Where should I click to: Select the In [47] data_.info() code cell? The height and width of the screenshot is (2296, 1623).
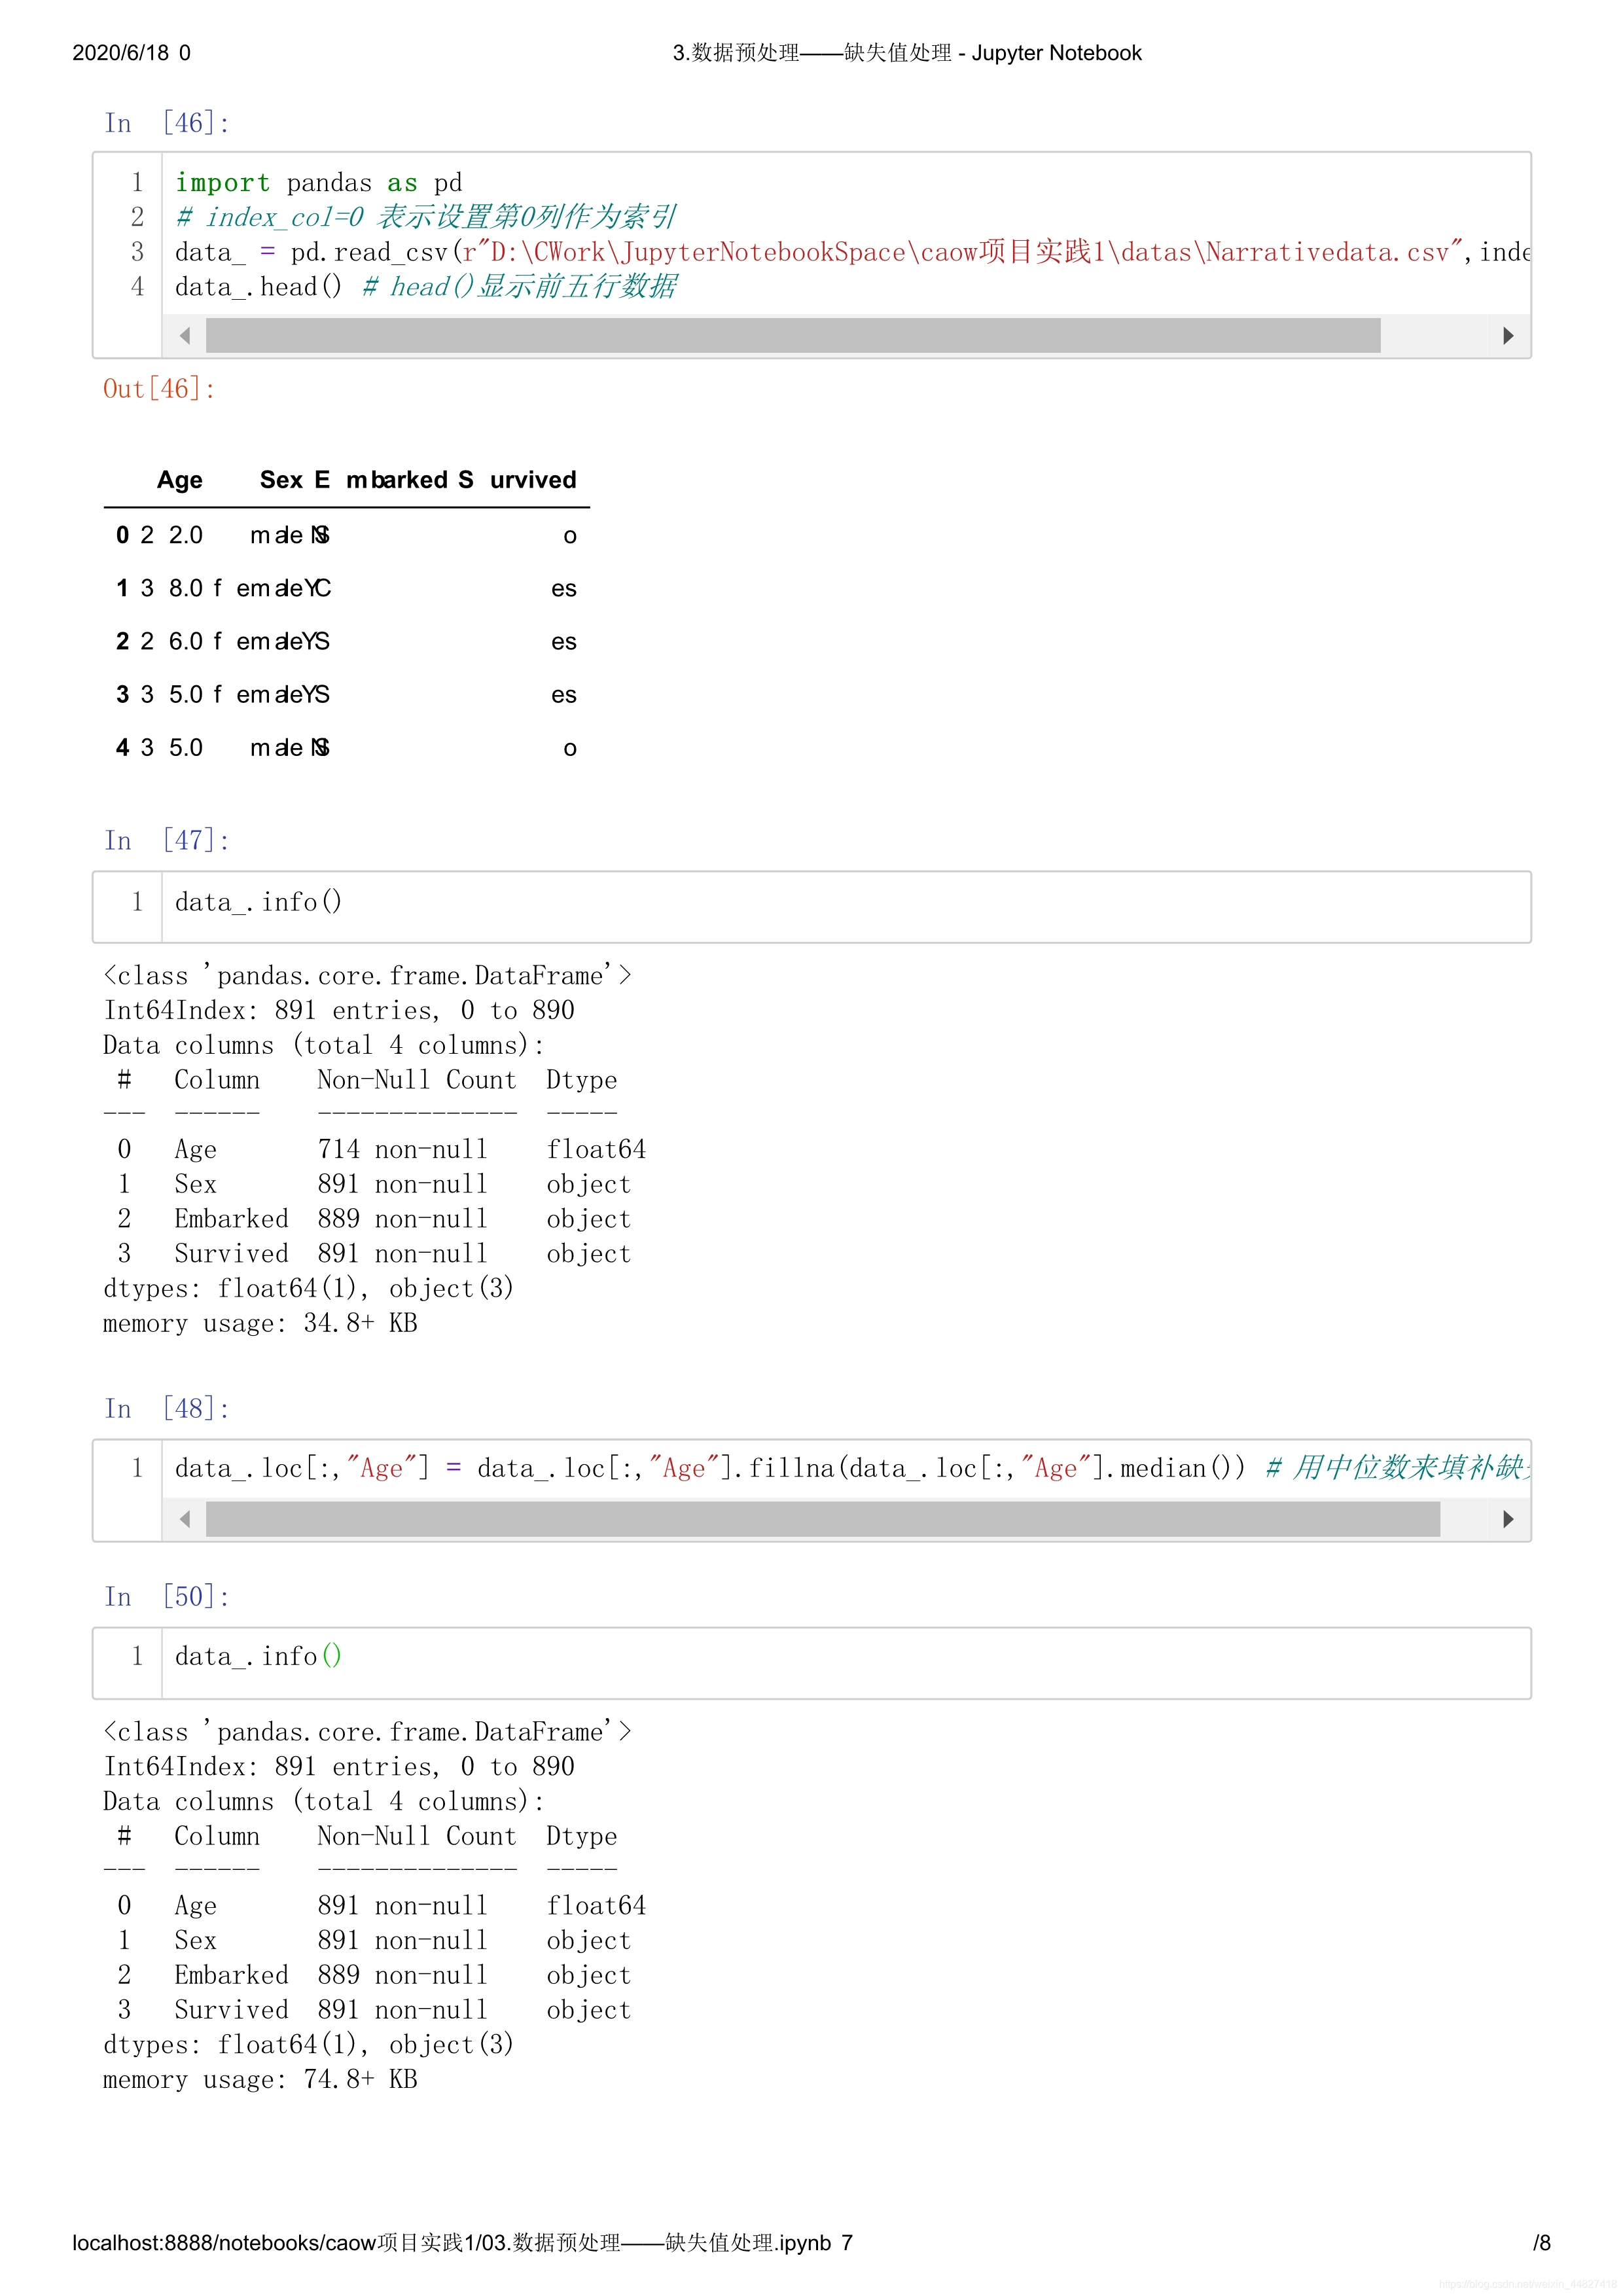pyautogui.click(x=812, y=907)
